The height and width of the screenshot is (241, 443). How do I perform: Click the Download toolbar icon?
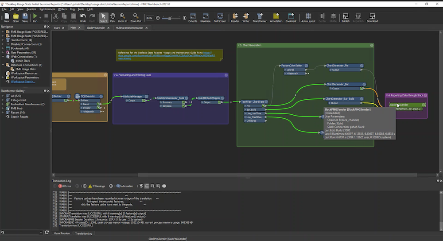[x=372, y=18]
